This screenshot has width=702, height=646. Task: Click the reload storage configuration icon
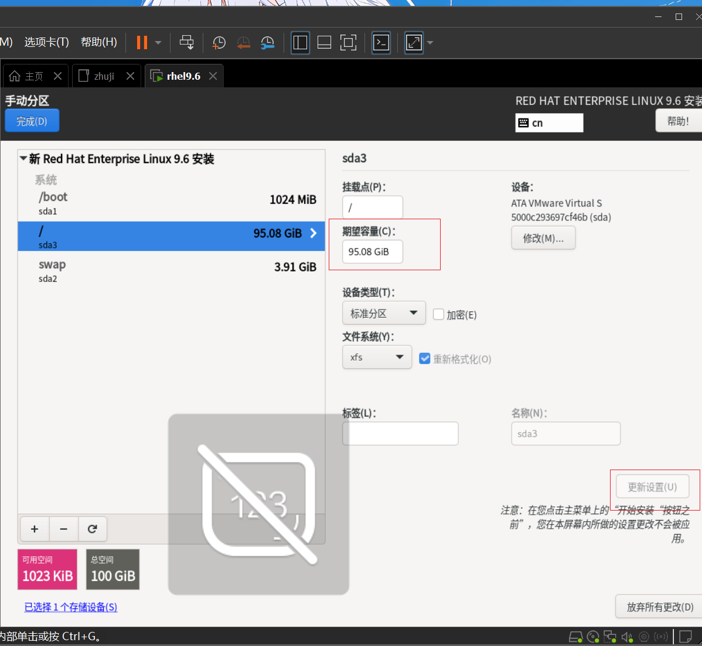click(x=93, y=529)
